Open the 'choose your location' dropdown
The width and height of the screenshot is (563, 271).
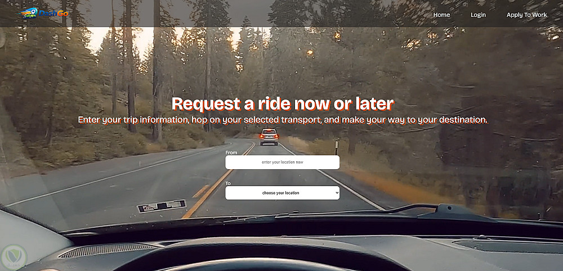point(282,193)
